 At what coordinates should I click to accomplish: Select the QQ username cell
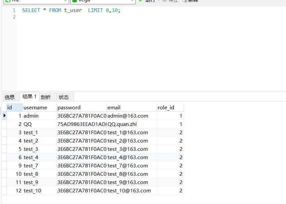pyautogui.click(x=39, y=124)
